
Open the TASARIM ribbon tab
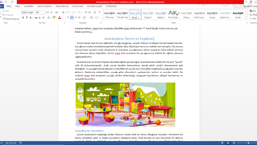click(29, 6)
